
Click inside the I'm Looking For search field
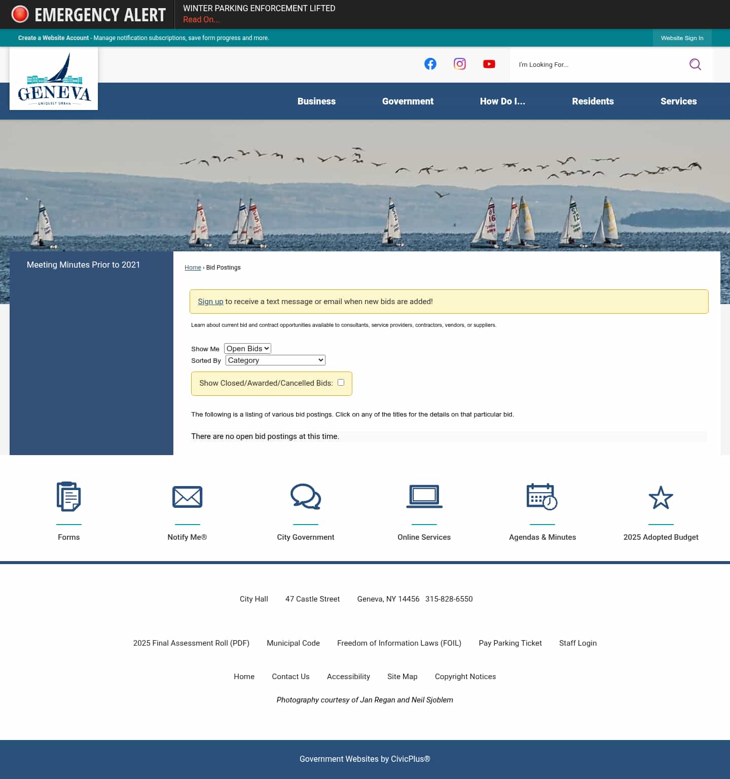(x=583, y=64)
